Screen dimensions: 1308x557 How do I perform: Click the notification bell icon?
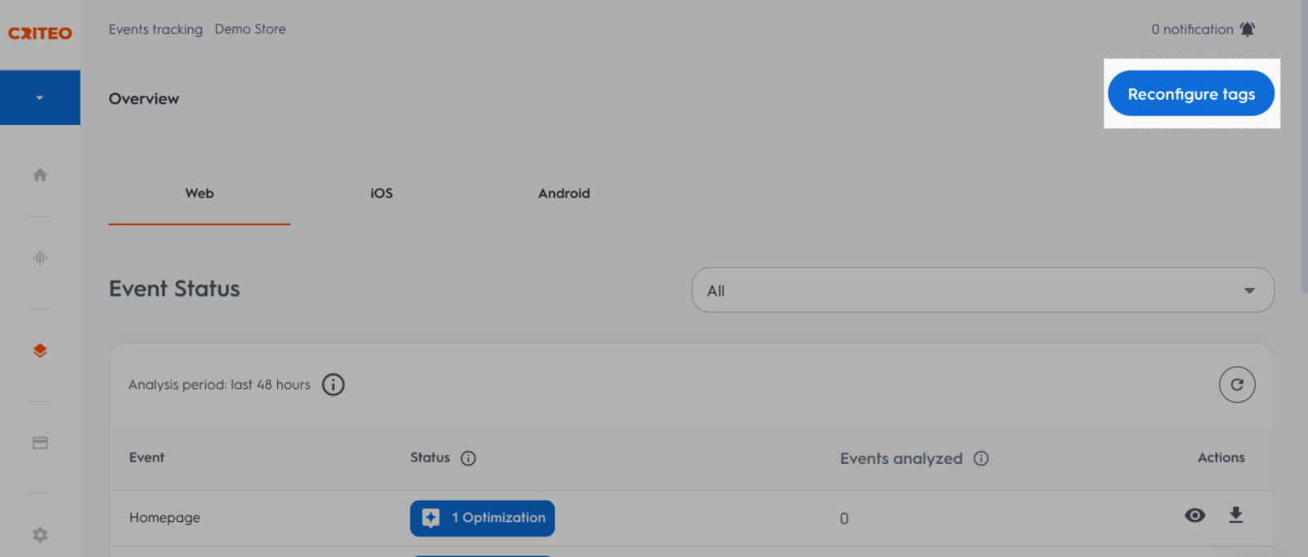(1247, 29)
